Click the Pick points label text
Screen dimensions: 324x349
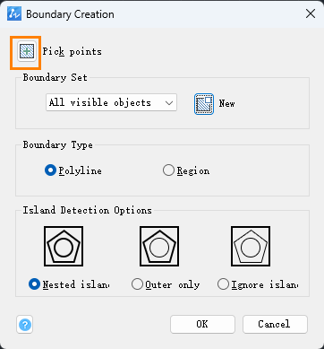72,51
